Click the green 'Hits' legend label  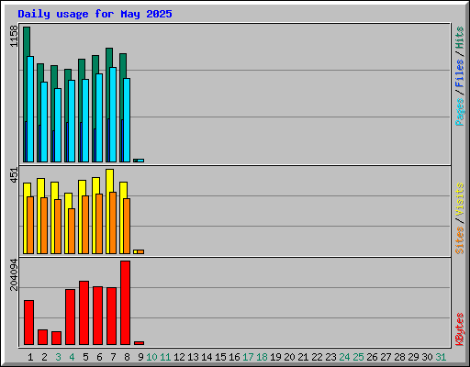pyautogui.click(x=459, y=38)
